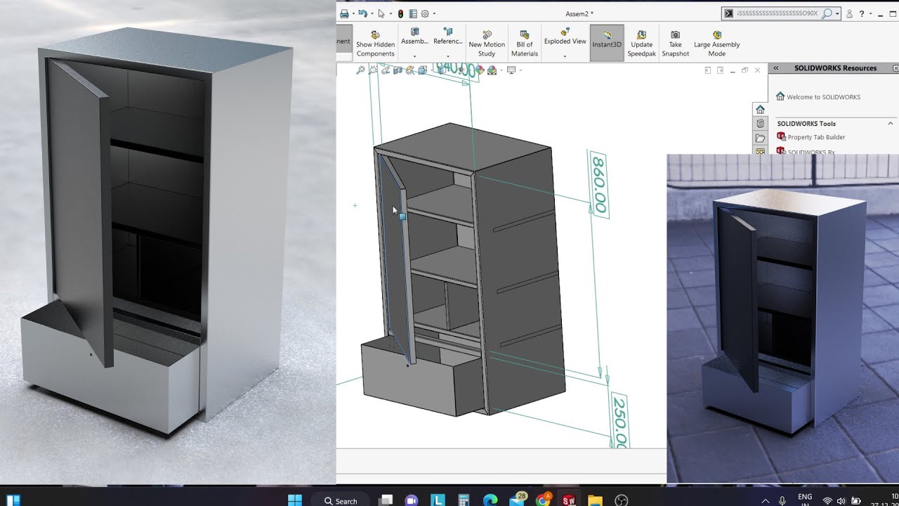
Task: Open SOLIDWORKS Resources pane settings gear
Action: pos(895,68)
